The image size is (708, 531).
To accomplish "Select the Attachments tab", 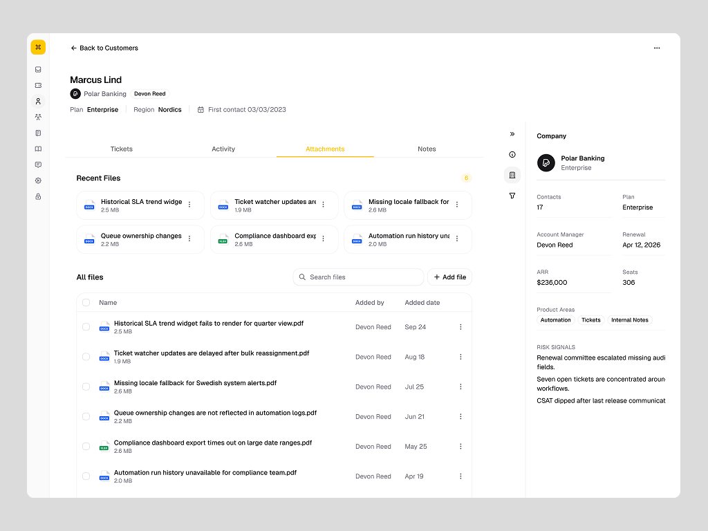I will tap(325, 149).
